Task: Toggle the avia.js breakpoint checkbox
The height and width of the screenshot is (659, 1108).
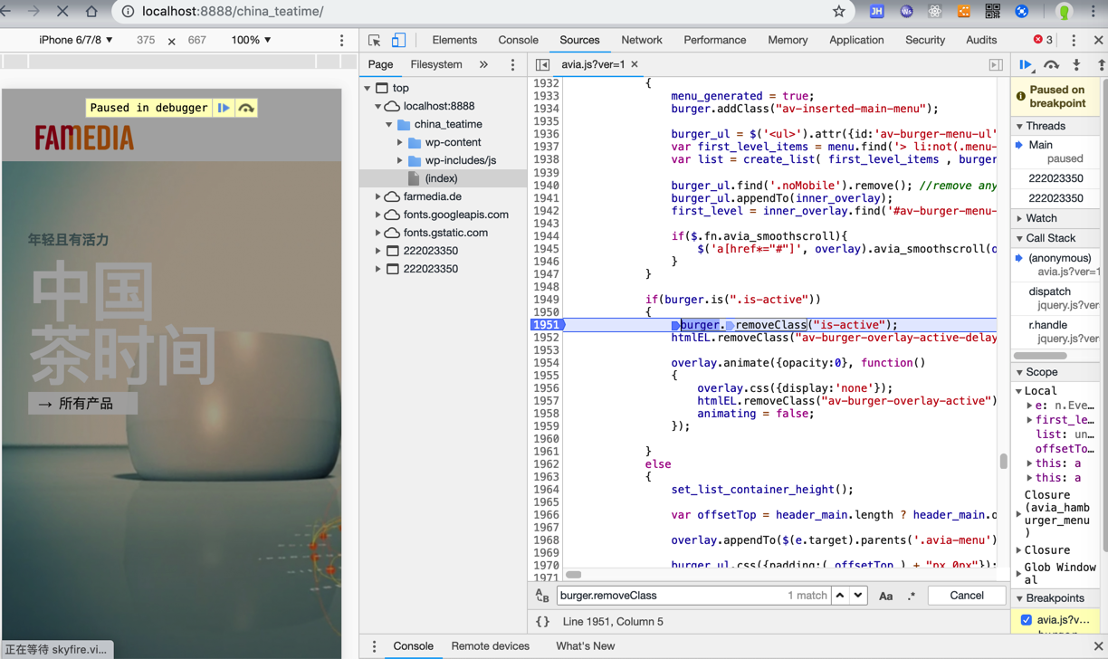Action: point(1026,620)
